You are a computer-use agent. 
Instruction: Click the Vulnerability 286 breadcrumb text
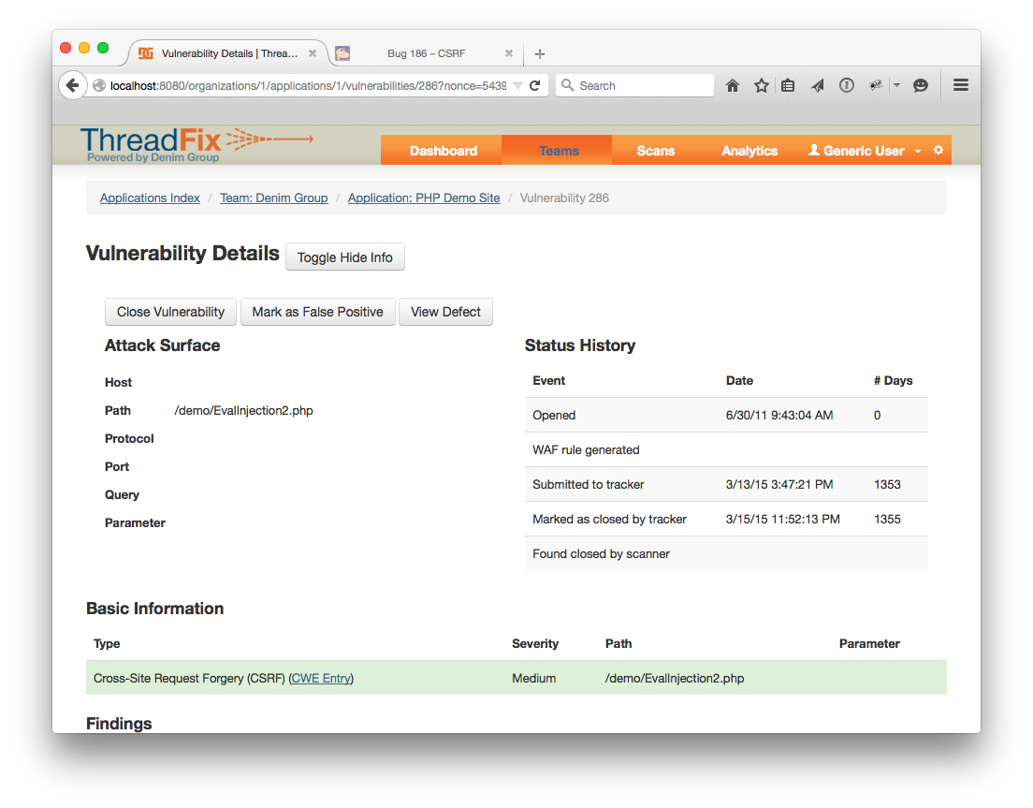(564, 198)
